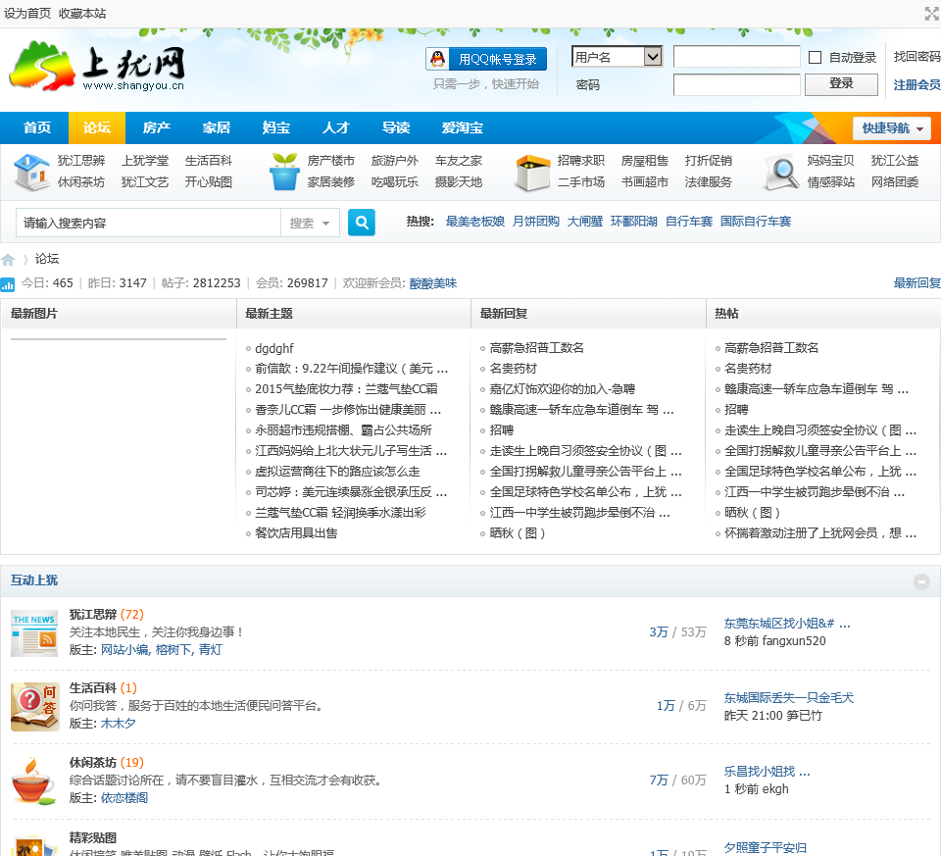Viewport: 941px width, 856px height.
Task: Open the potted plant category icon
Action: (284, 172)
